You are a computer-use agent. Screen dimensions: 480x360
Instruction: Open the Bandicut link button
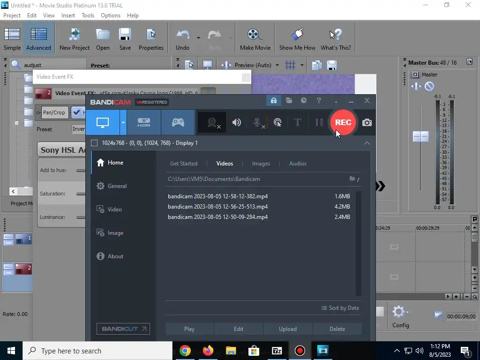[x=123, y=329]
